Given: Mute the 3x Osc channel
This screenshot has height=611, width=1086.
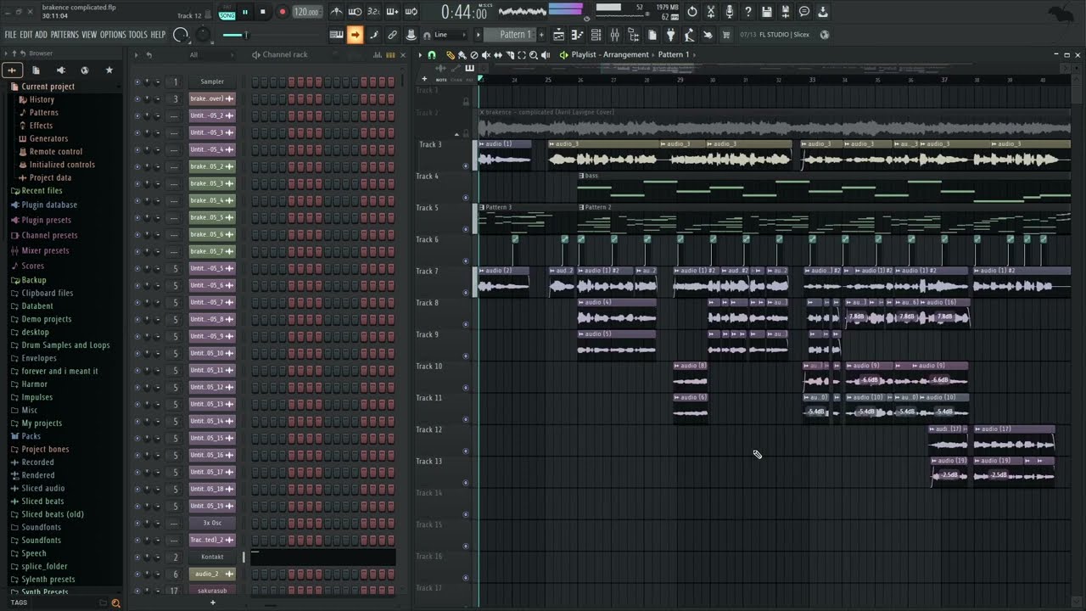Looking at the screenshot, I should [137, 524].
